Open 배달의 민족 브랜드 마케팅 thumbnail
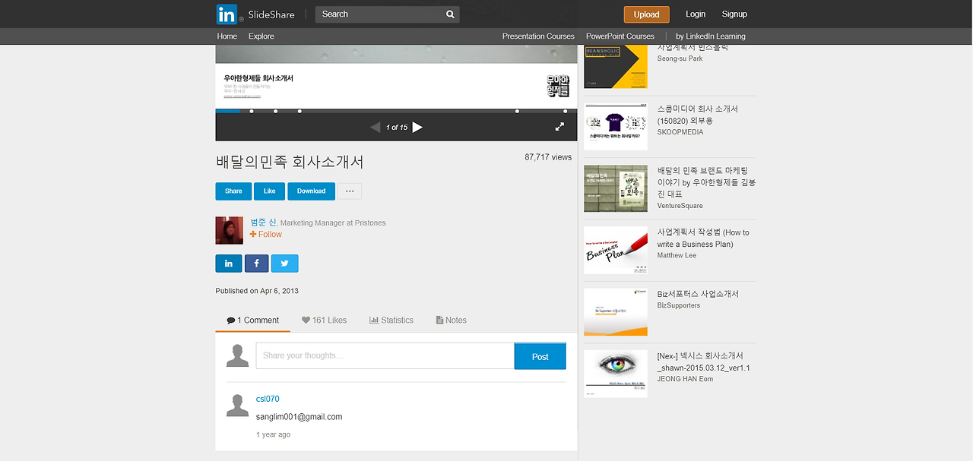The height and width of the screenshot is (461, 973). [616, 188]
